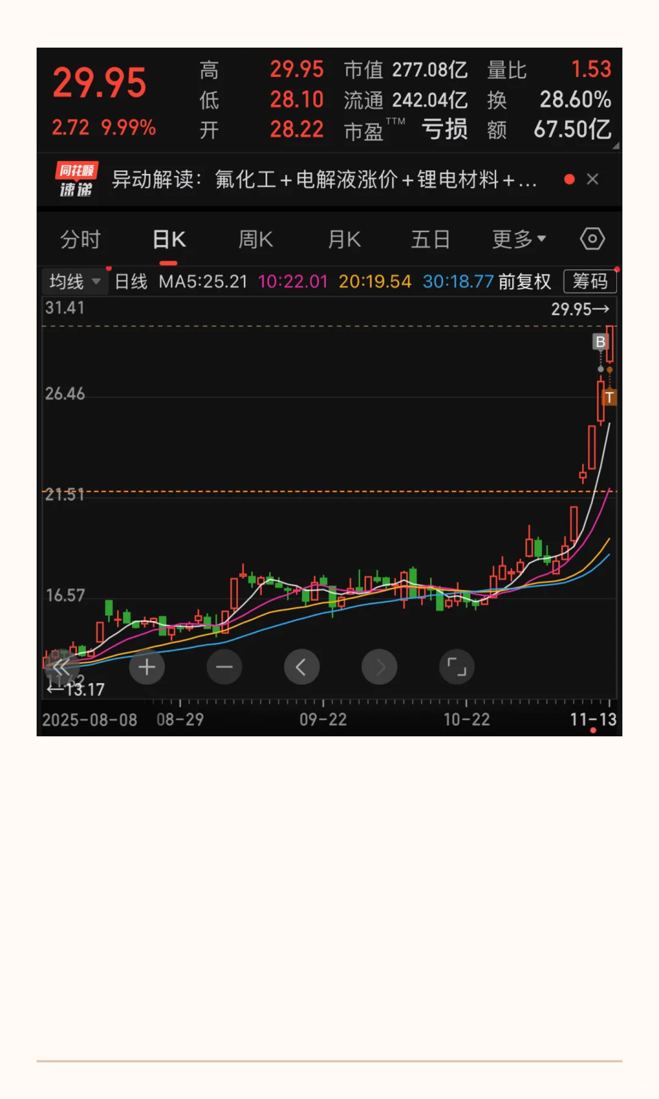Tap the 29.95 current price
659x1099 pixels.
99,83
